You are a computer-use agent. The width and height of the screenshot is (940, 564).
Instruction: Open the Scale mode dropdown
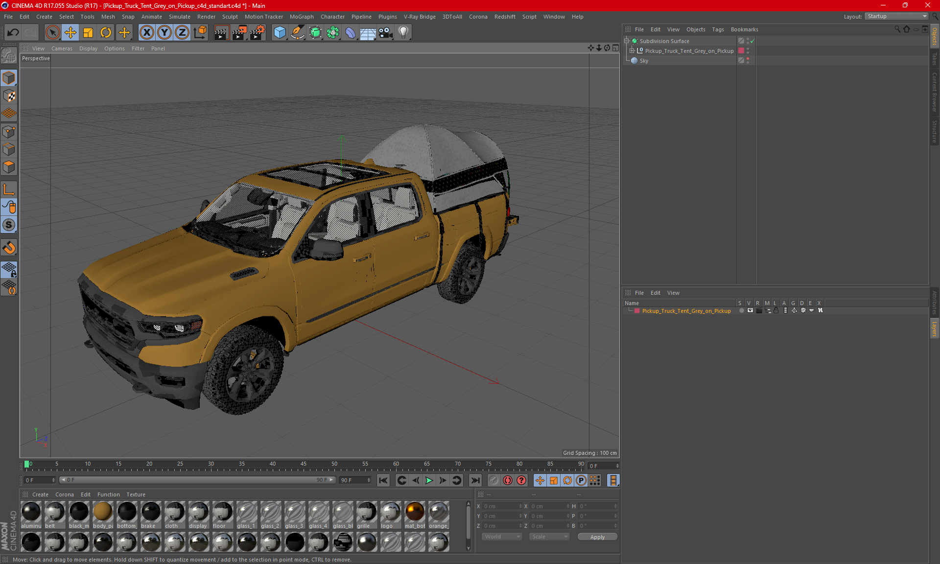pyautogui.click(x=550, y=537)
